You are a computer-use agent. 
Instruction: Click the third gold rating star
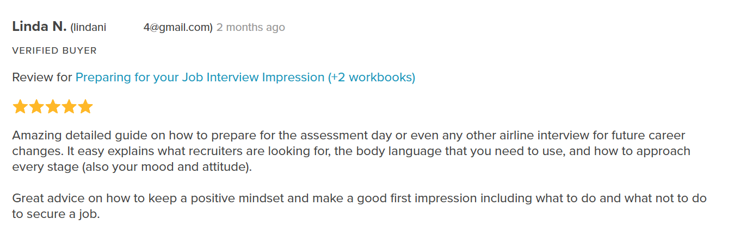[53, 107]
